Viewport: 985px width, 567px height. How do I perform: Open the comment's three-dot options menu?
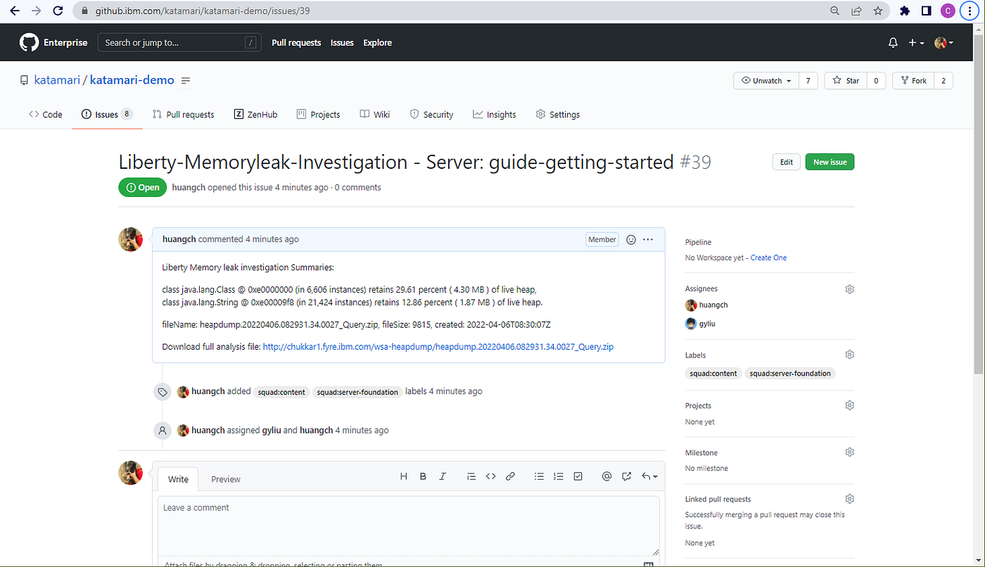coord(648,240)
